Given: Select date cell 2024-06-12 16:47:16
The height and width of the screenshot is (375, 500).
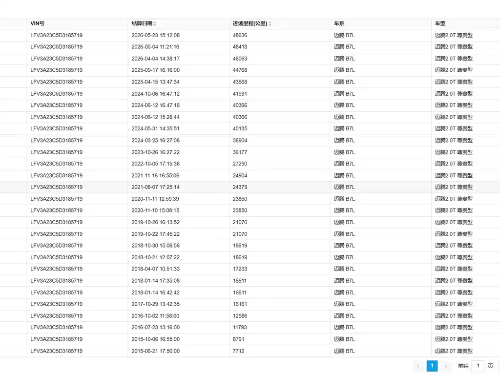Looking at the screenshot, I should (x=156, y=105).
